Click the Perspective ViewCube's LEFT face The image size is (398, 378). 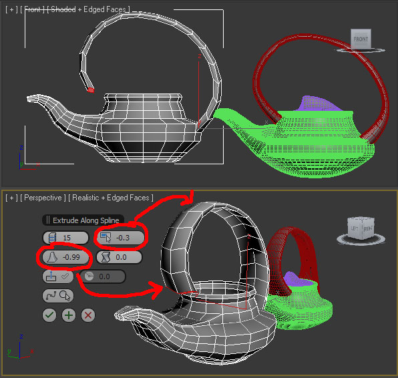pyautogui.click(x=355, y=228)
